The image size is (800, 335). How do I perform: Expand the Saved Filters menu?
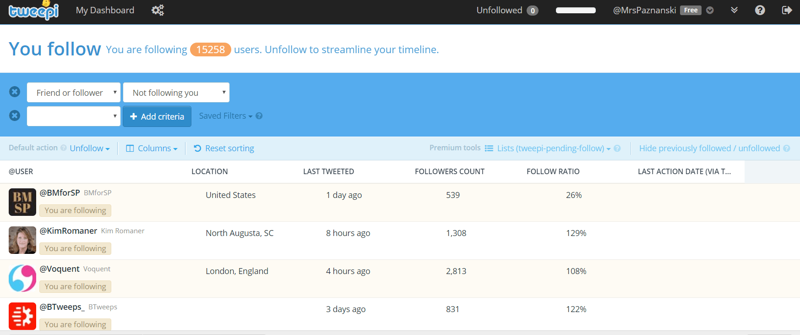click(226, 116)
